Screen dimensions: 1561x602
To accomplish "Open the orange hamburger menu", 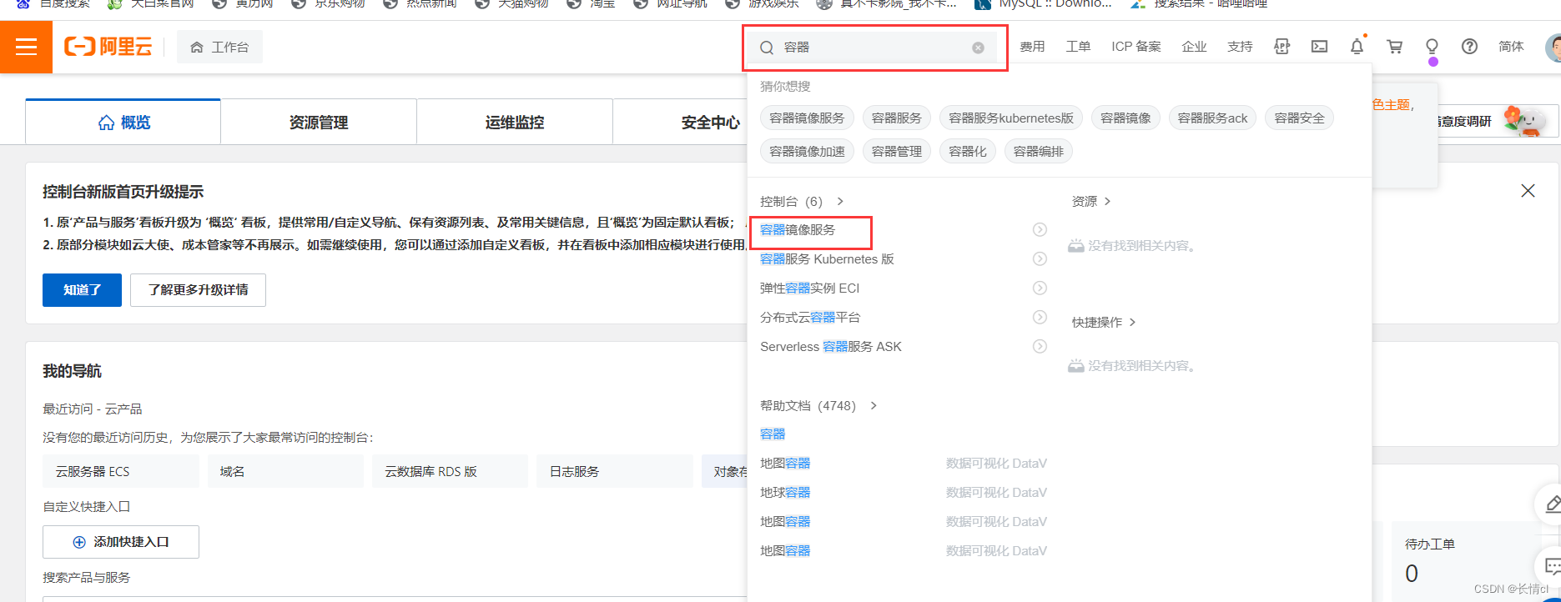I will tap(26, 47).
